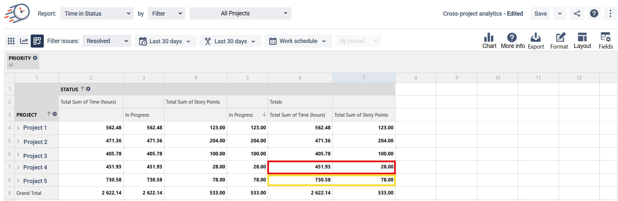The width and height of the screenshot is (618, 201).
Task: Open the PRIORITY filter gear settings
Action: 35,58
